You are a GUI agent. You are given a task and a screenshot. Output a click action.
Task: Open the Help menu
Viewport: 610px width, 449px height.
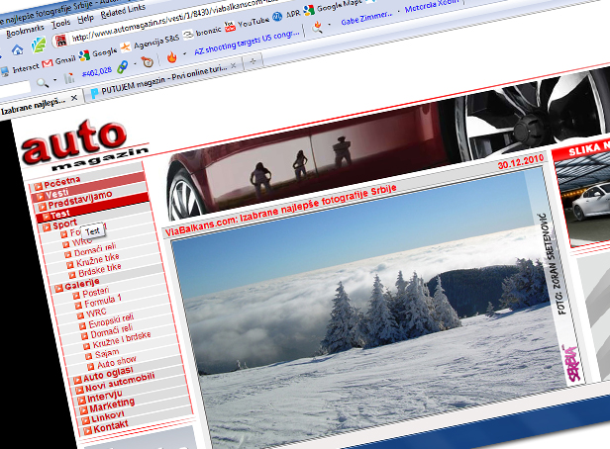point(85,18)
